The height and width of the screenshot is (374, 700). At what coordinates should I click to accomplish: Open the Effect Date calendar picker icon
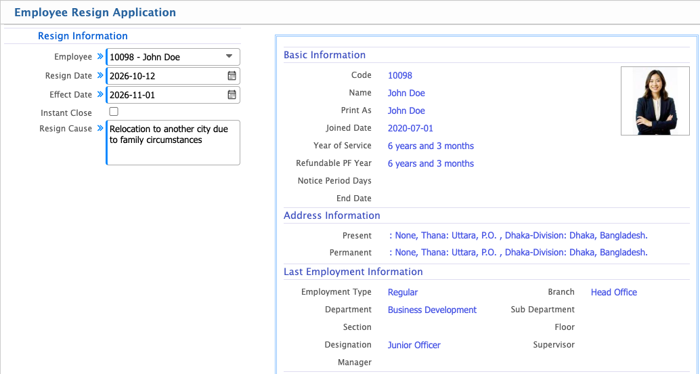(x=232, y=95)
